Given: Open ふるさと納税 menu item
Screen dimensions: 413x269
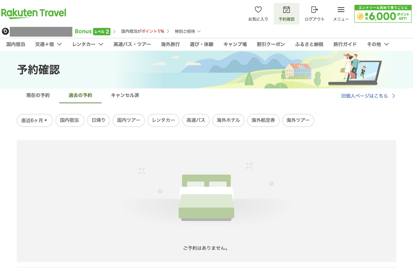Looking at the screenshot, I should (x=309, y=44).
